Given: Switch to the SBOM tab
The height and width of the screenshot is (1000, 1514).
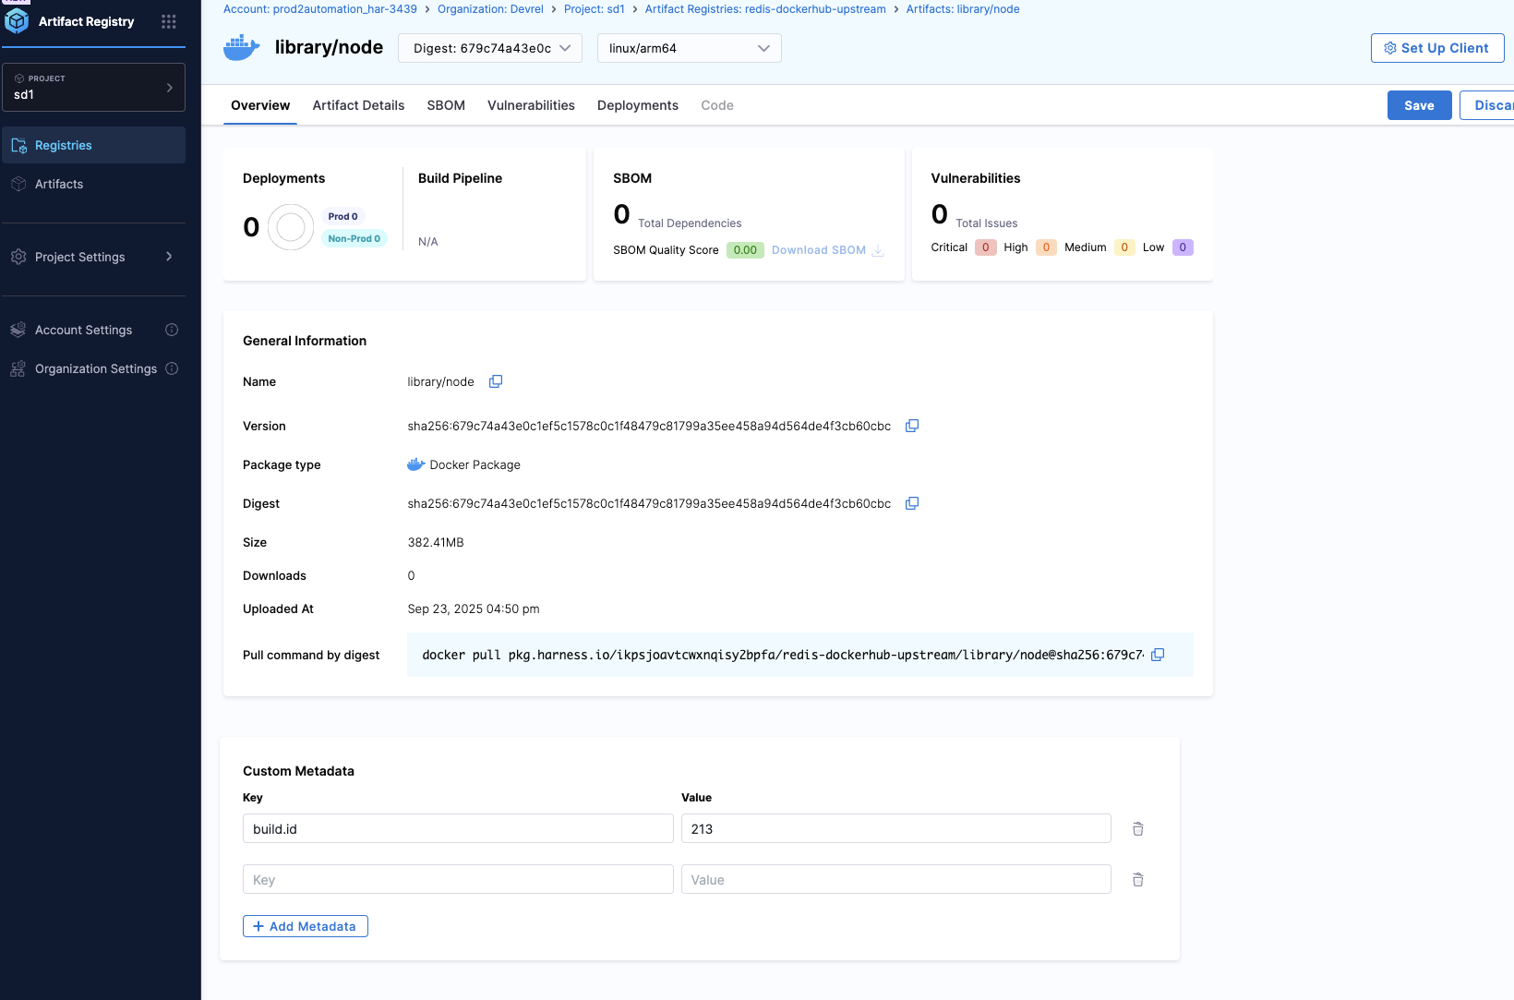Looking at the screenshot, I should tap(446, 105).
